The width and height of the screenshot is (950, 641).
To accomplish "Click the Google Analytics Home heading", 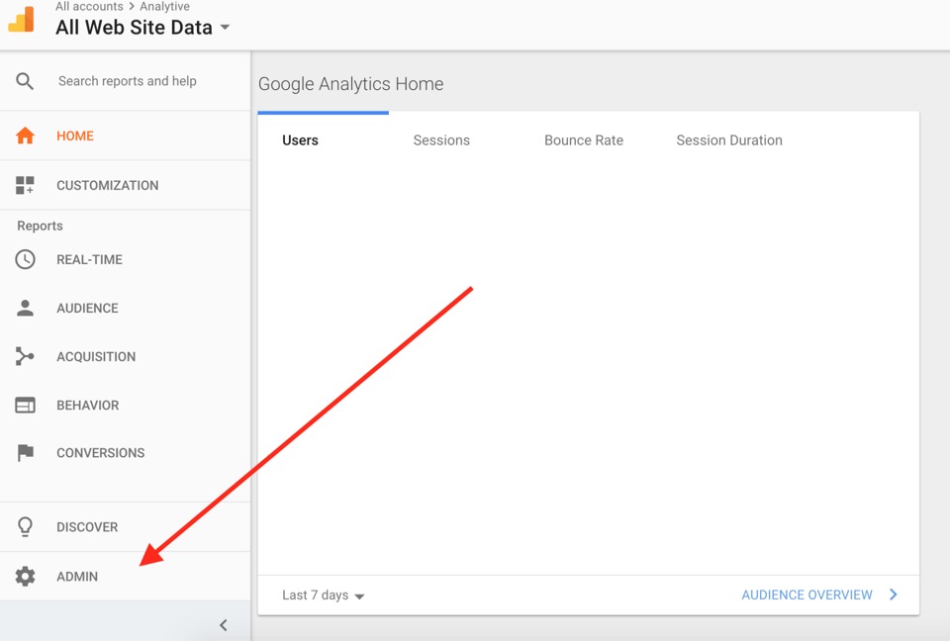I will pyautogui.click(x=350, y=84).
